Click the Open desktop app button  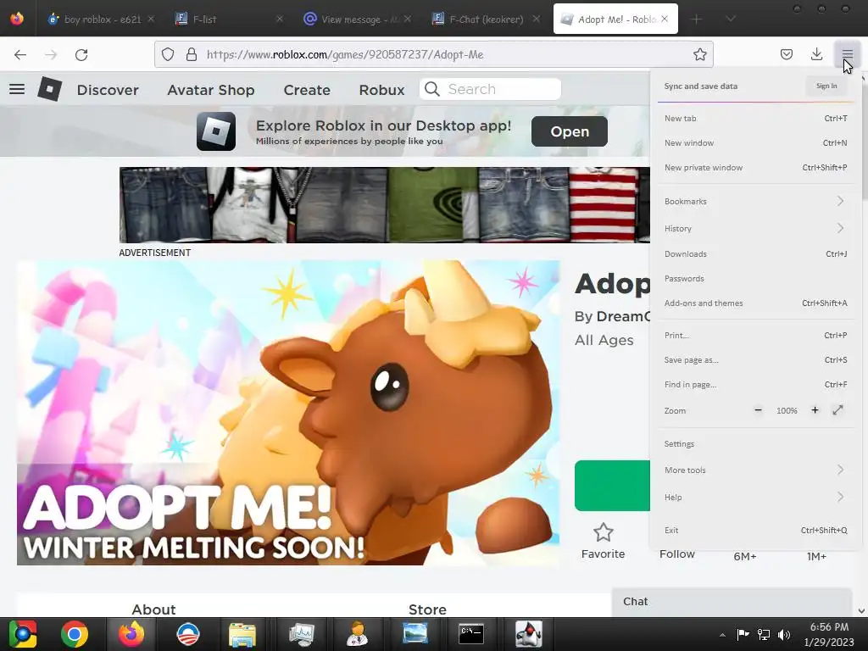tap(570, 131)
